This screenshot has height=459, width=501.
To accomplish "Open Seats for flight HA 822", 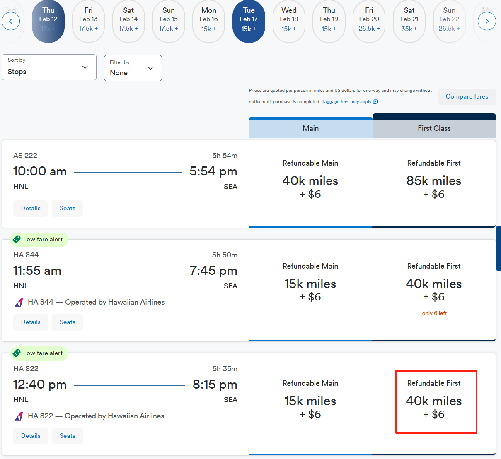I will 67,436.
